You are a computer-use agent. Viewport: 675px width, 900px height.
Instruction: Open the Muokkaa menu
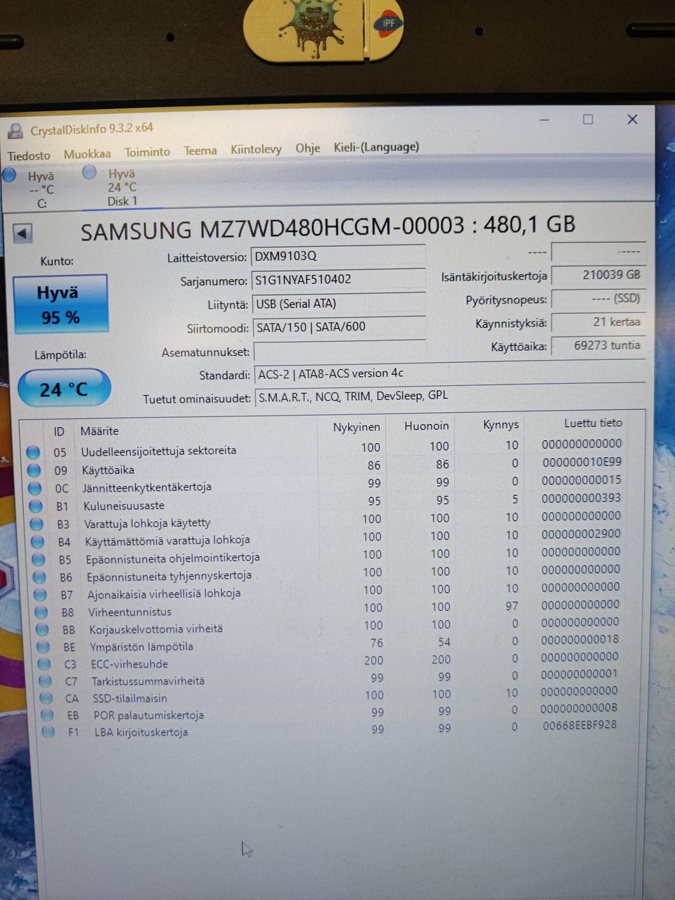pyautogui.click(x=87, y=153)
